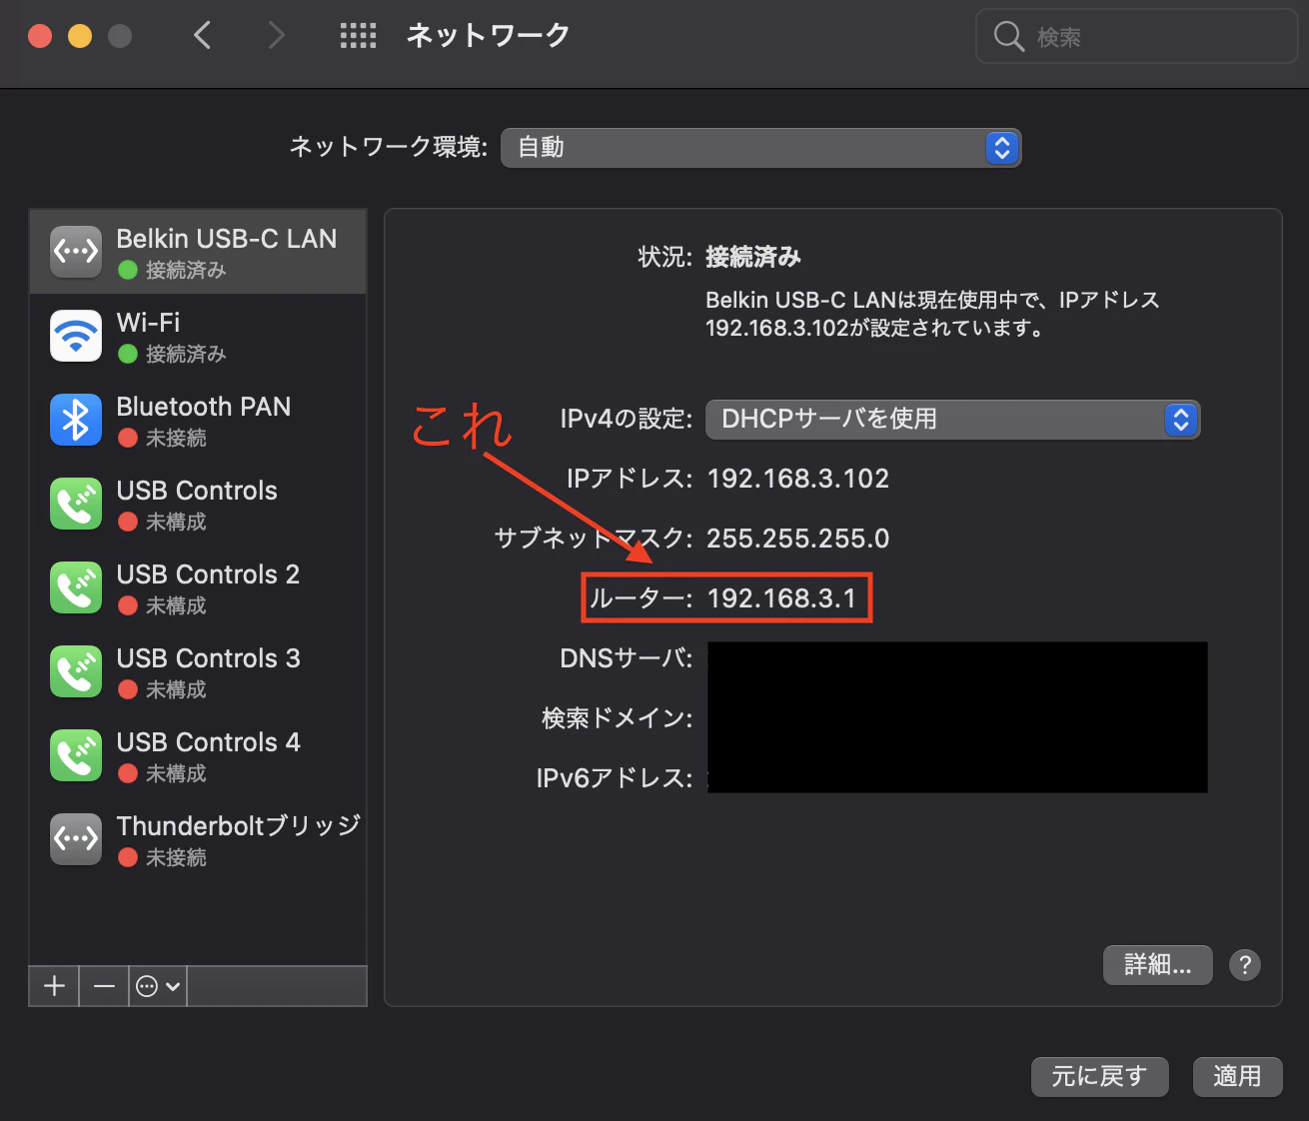Viewport: 1309px width, 1121px height.
Task: Click the 検索ドメイン label
Action: [x=618, y=718]
